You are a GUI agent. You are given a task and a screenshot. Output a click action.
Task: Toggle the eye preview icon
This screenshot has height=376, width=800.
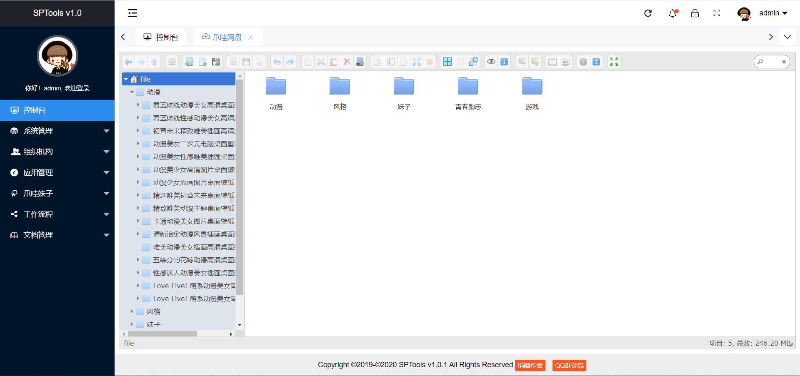coord(491,62)
